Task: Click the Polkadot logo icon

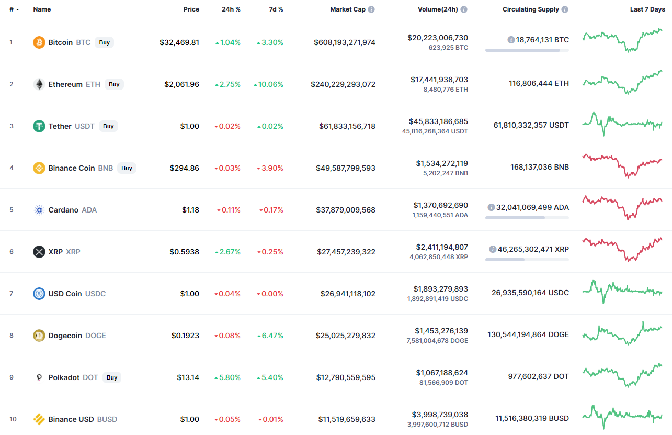Action: point(39,377)
